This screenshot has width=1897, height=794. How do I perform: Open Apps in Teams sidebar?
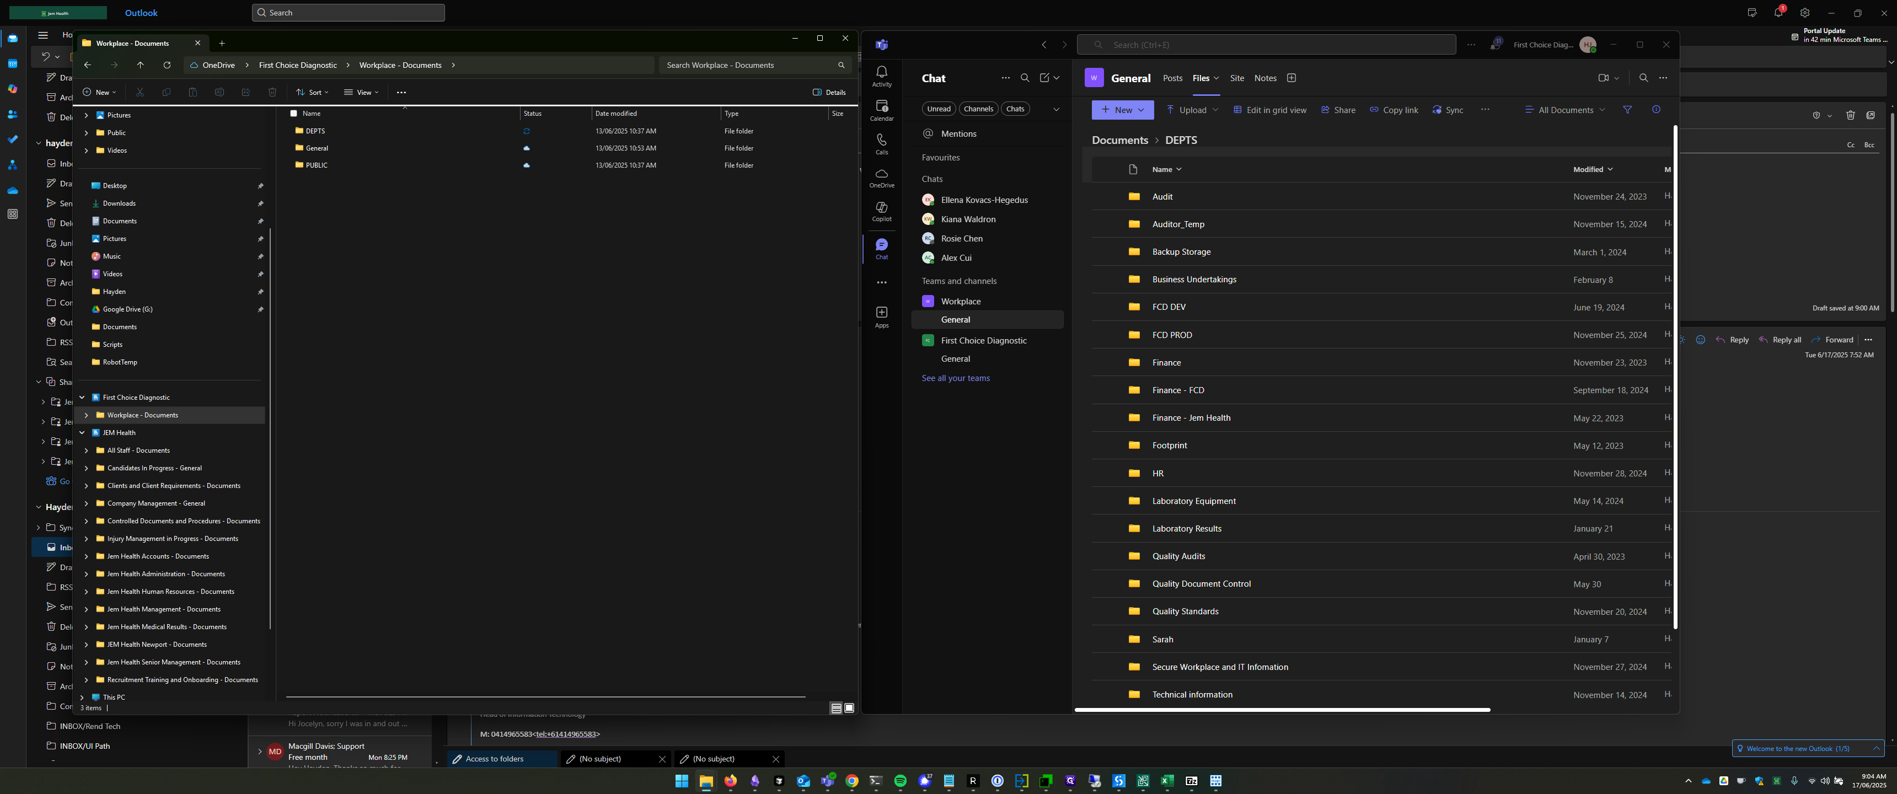pyautogui.click(x=881, y=316)
